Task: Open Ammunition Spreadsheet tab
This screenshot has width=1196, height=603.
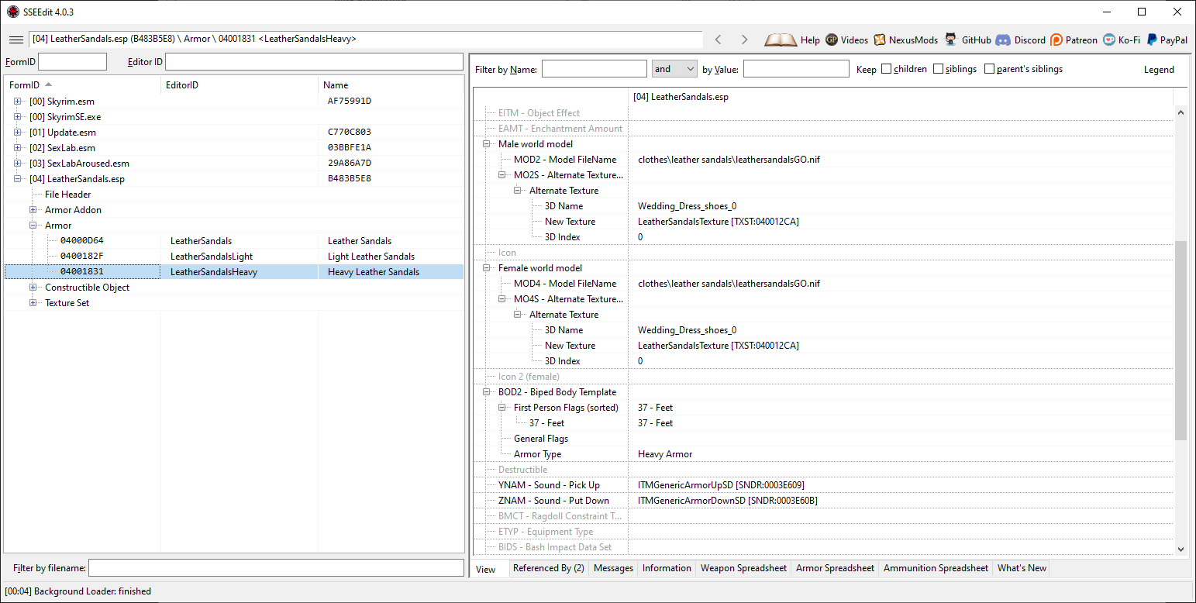Action: pyautogui.click(x=936, y=568)
